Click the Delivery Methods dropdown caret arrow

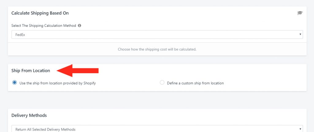point(300,129)
